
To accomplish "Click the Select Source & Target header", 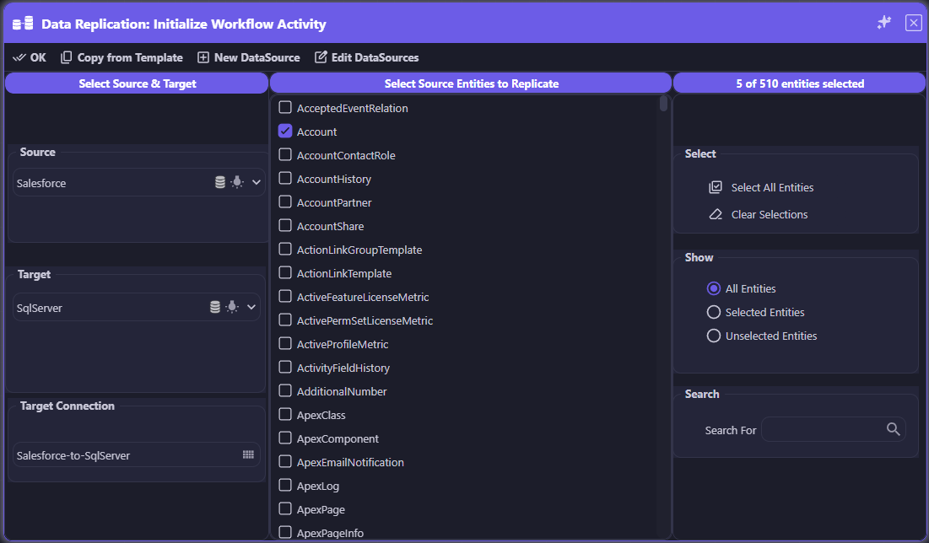I will pyautogui.click(x=137, y=83).
